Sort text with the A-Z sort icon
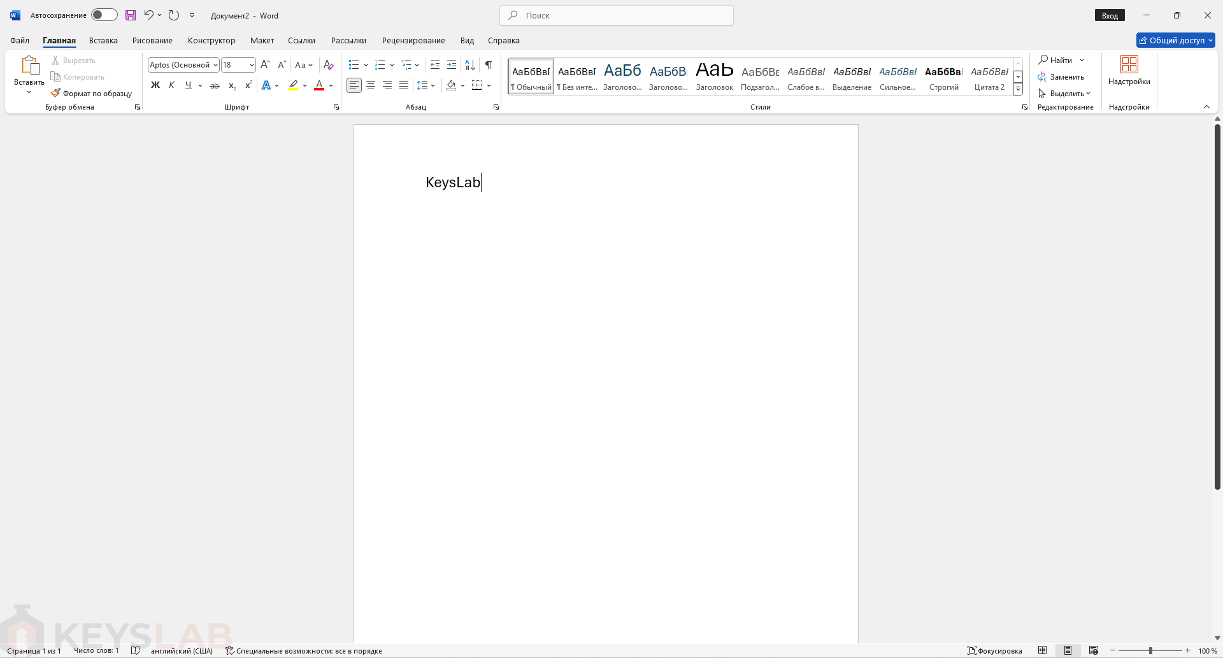1223x658 pixels. pyautogui.click(x=470, y=65)
